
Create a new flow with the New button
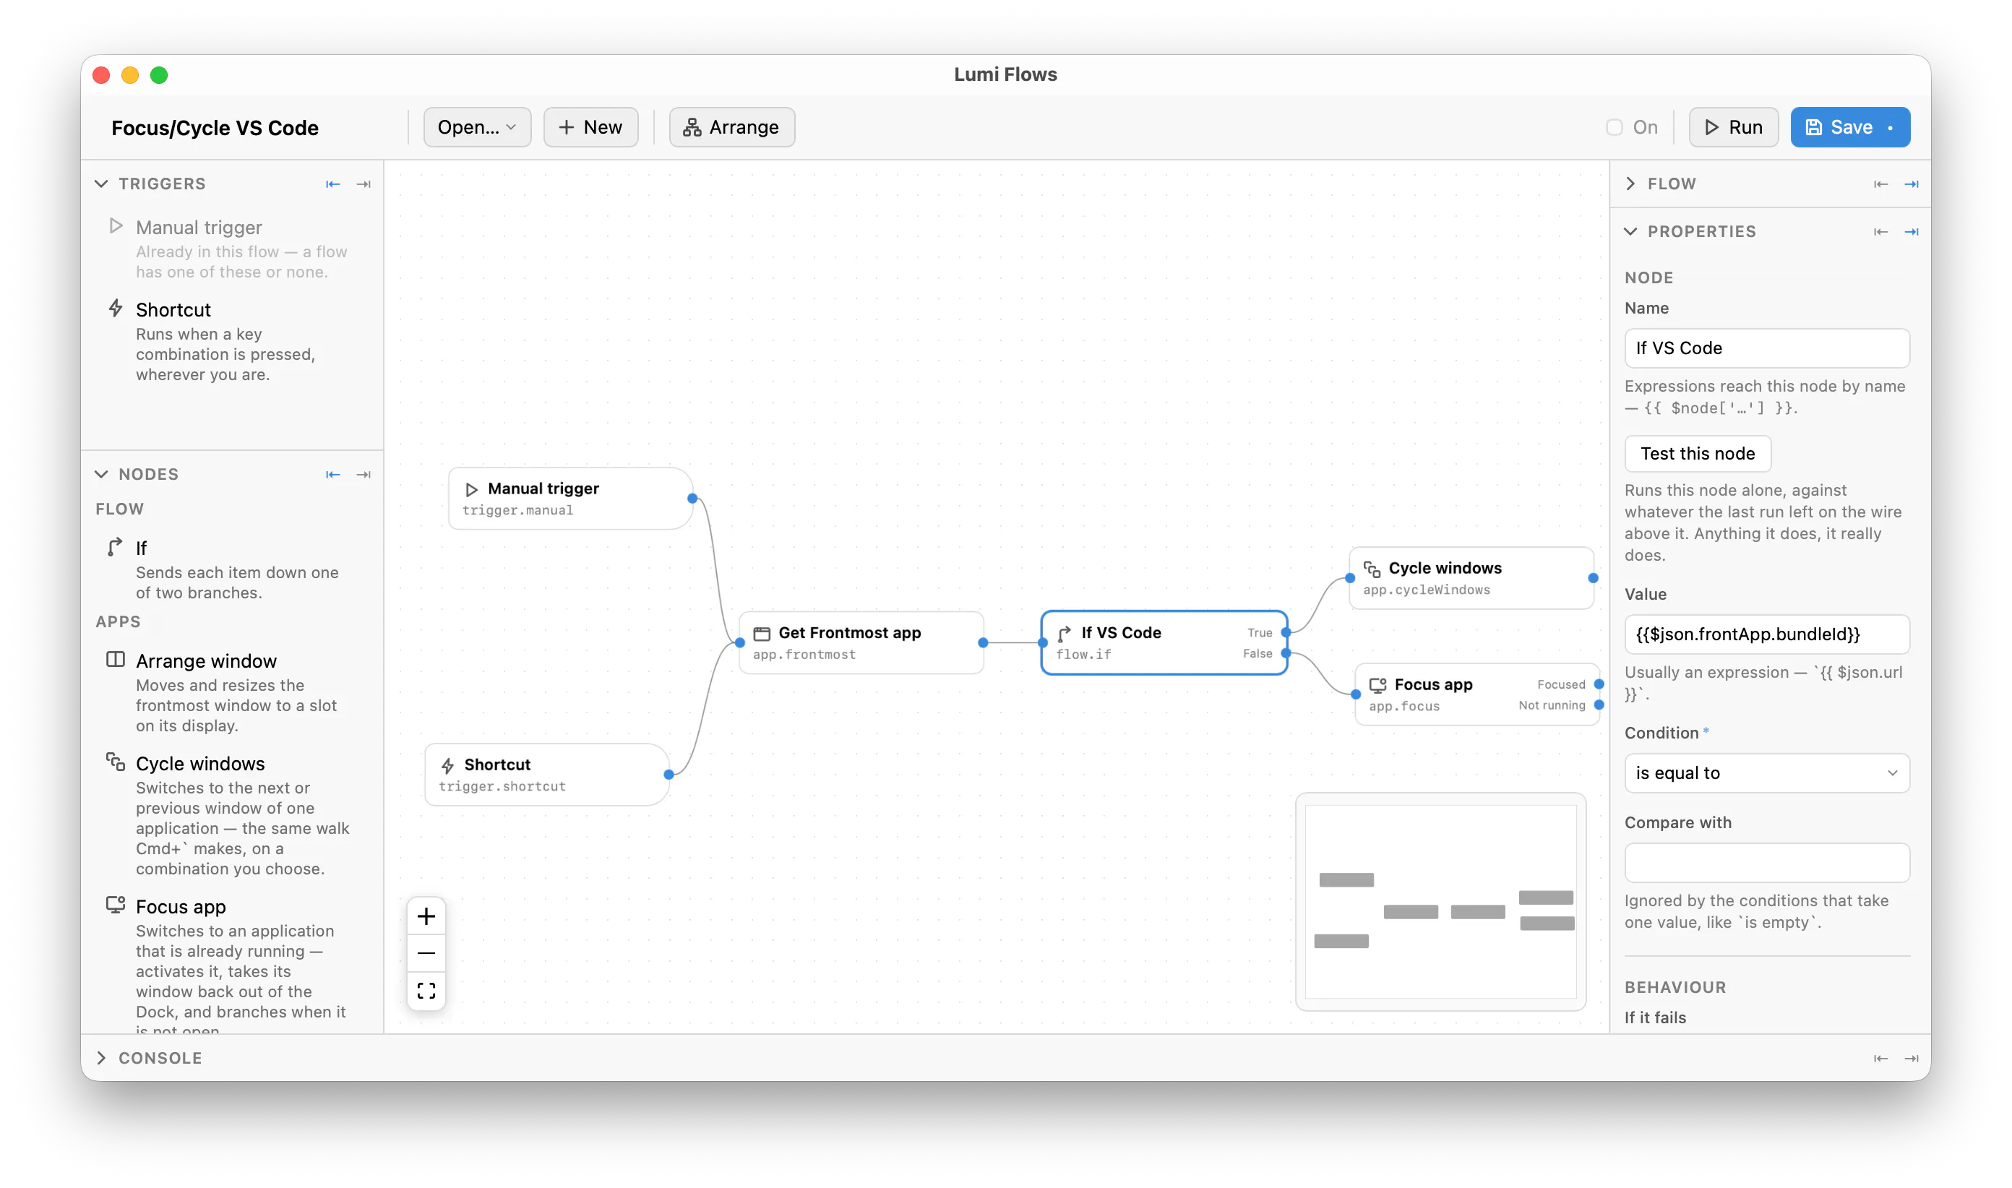pos(590,127)
